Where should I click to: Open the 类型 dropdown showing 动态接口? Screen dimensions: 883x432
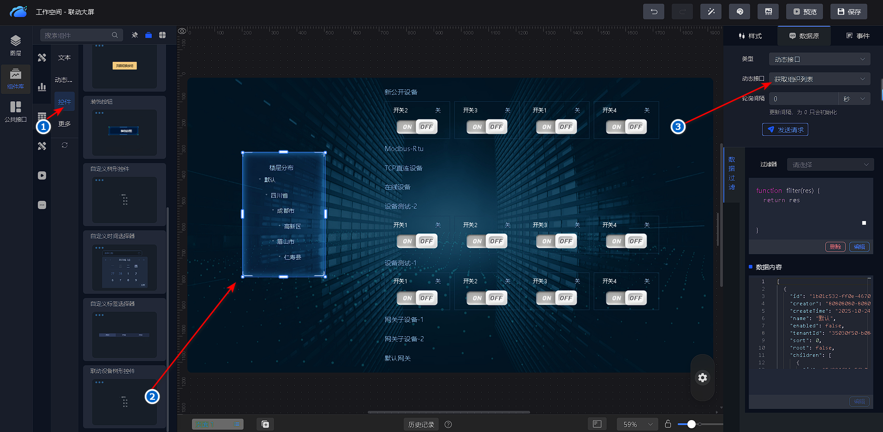819,59
